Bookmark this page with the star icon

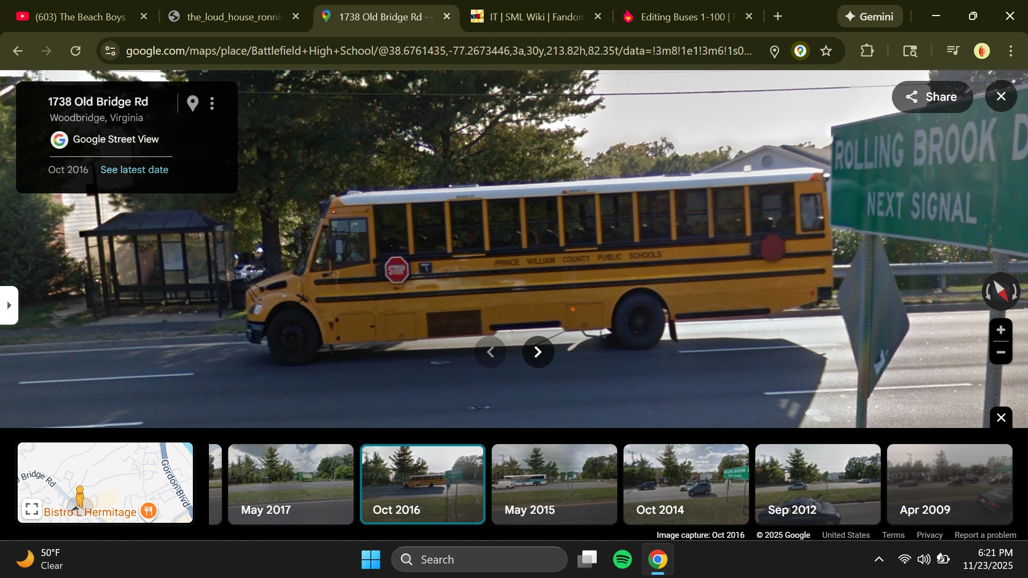(826, 51)
